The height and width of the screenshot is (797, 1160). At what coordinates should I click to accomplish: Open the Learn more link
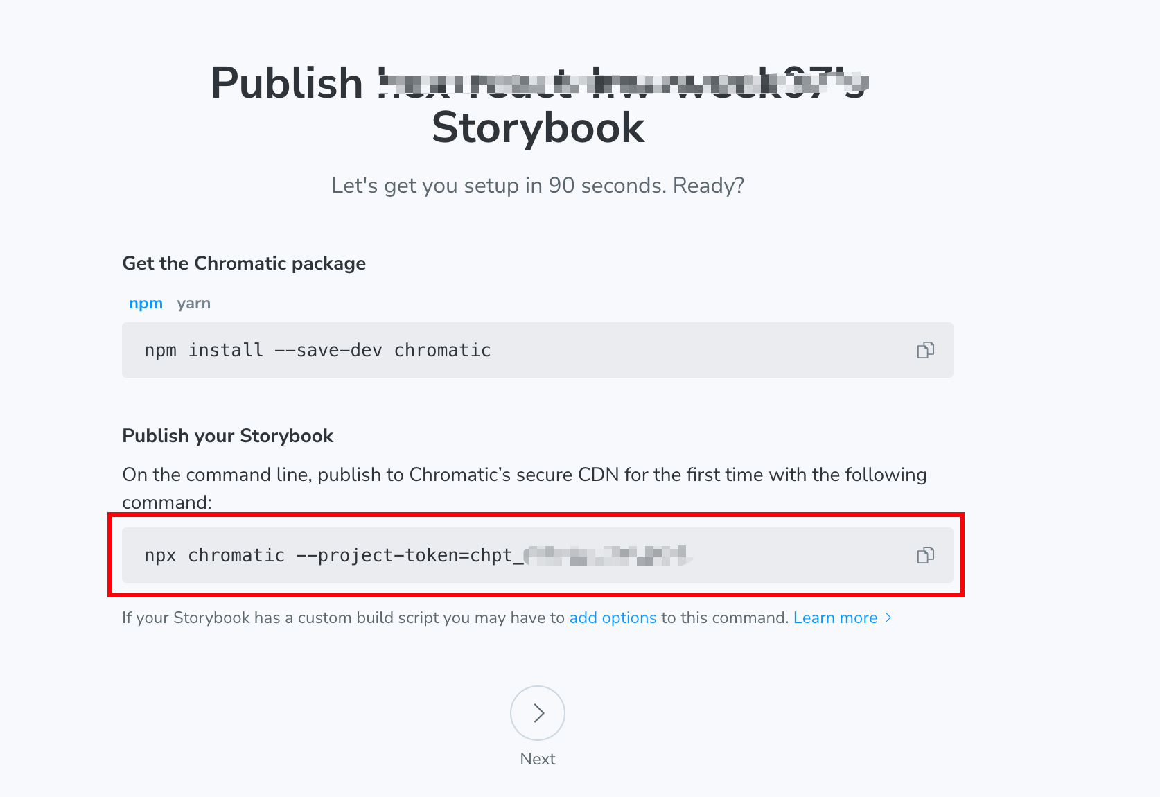point(835,618)
